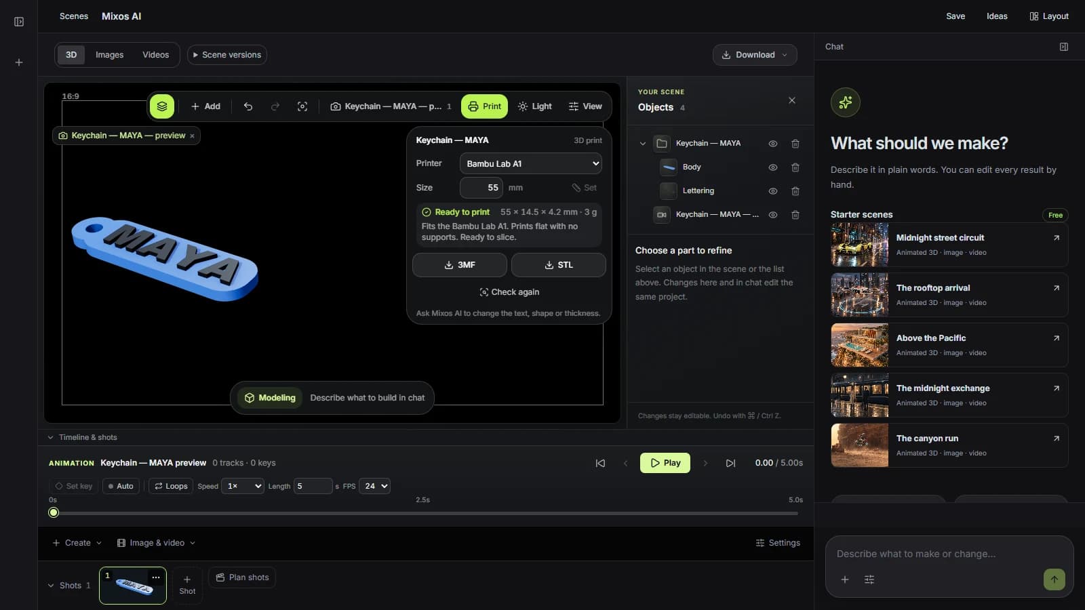Delete the Keychain — MAYA folder
The image size is (1085, 610).
coord(795,144)
